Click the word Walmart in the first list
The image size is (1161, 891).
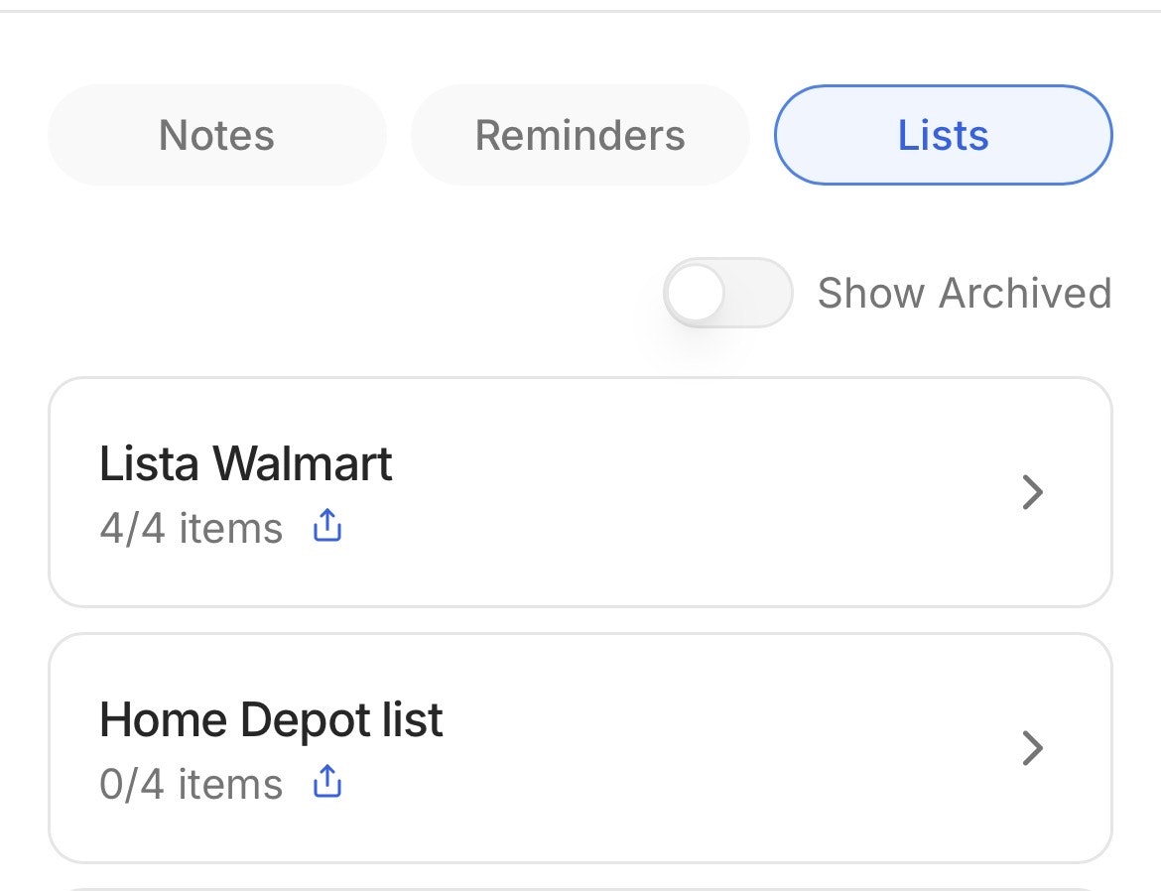[304, 463]
